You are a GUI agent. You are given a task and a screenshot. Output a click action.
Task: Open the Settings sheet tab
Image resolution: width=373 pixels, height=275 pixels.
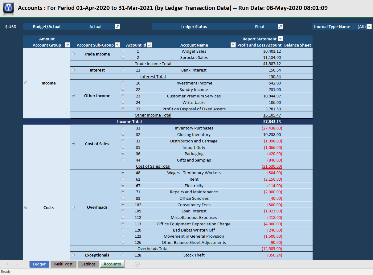(88, 264)
